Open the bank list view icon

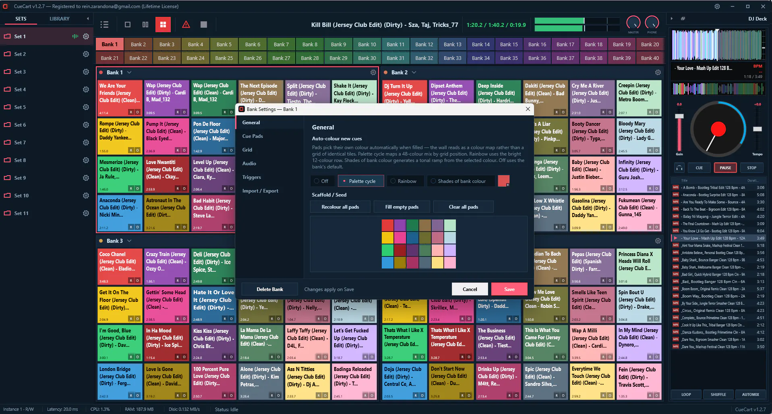tap(105, 25)
